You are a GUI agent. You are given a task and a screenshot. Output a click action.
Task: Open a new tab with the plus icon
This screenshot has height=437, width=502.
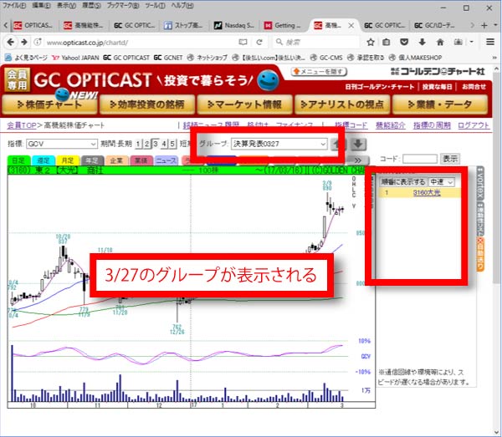point(484,25)
